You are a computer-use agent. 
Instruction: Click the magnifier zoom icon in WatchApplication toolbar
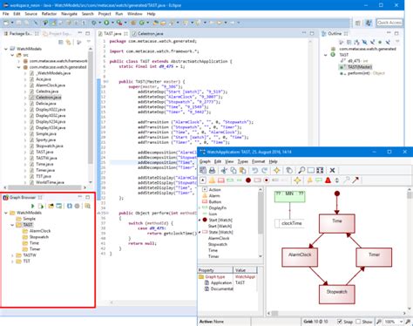(x=301, y=170)
